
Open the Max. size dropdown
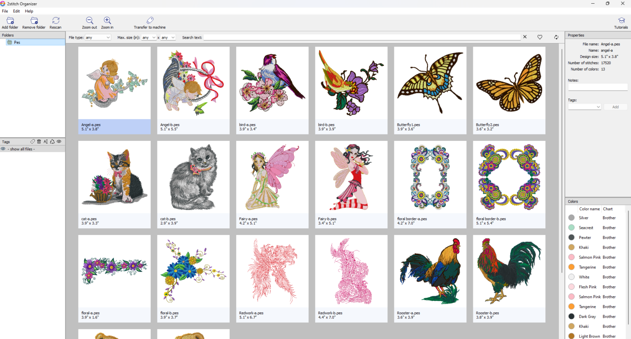(x=148, y=37)
